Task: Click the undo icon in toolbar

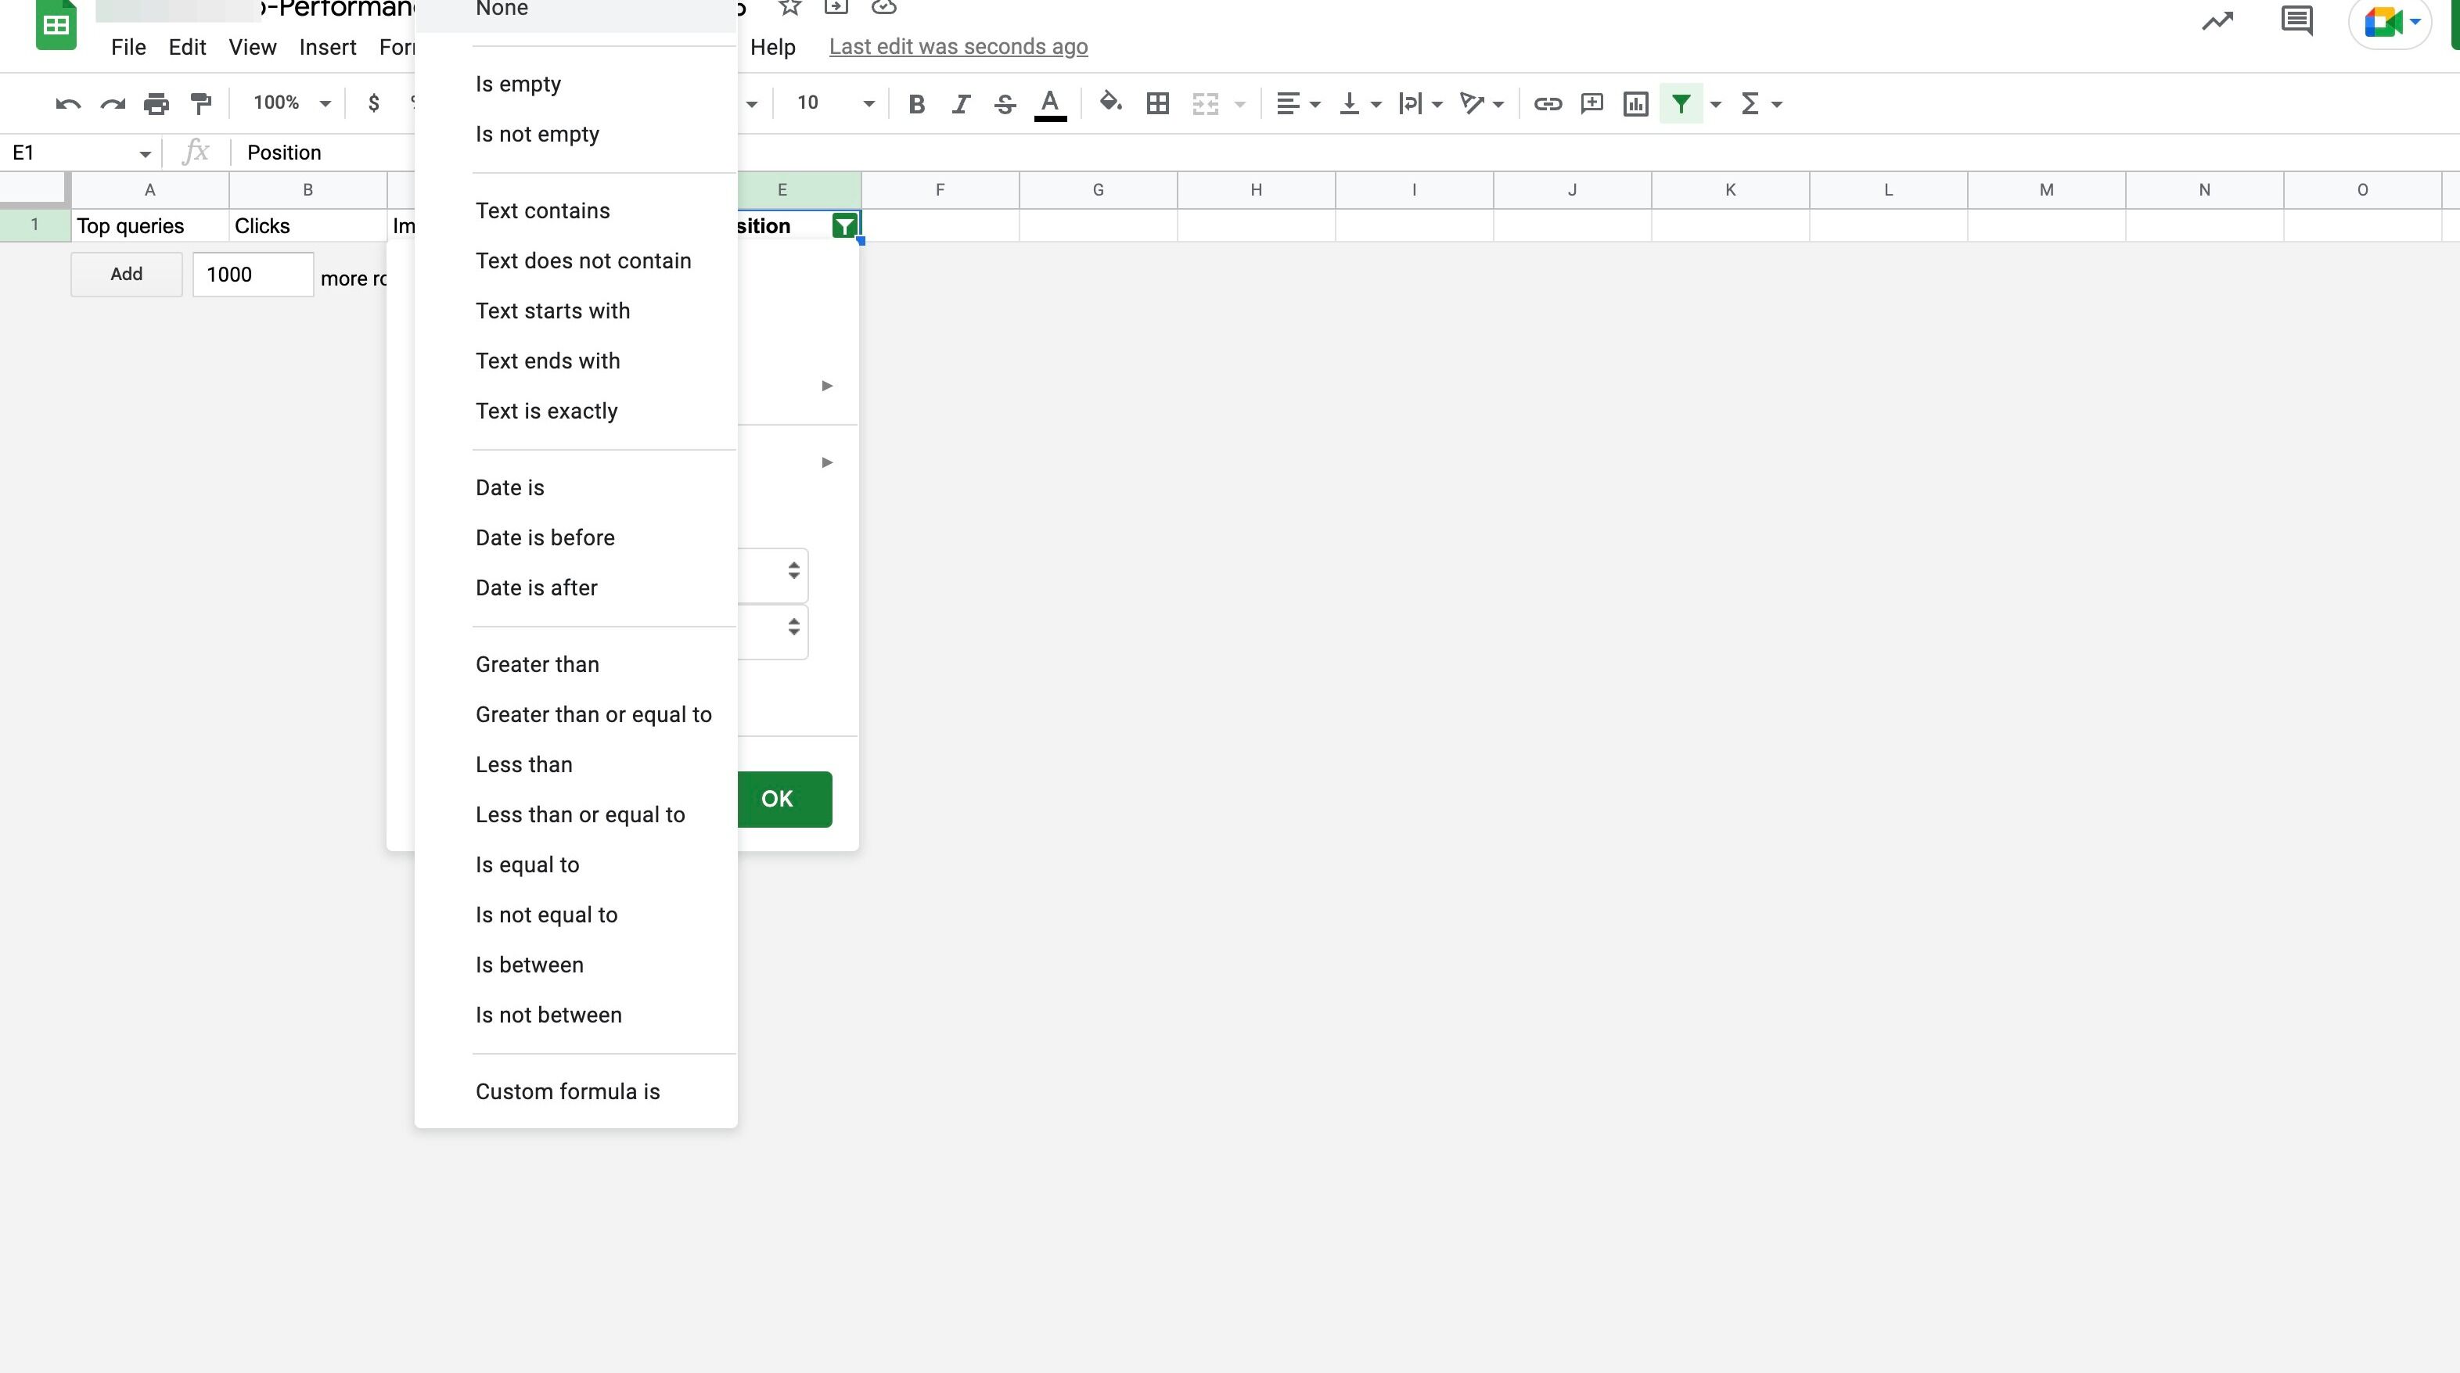Action: [x=68, y=103]
